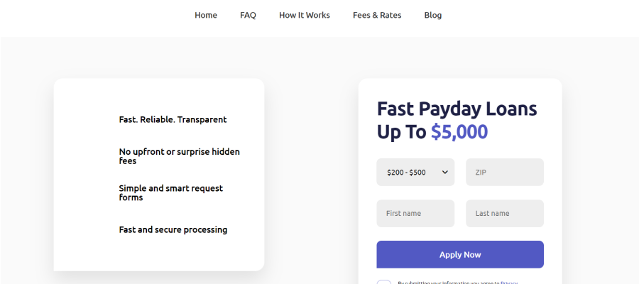This screenshot has width=639, height=284.
Task: Click the 'Fast Payday Loans' heading
Action: 457,109
